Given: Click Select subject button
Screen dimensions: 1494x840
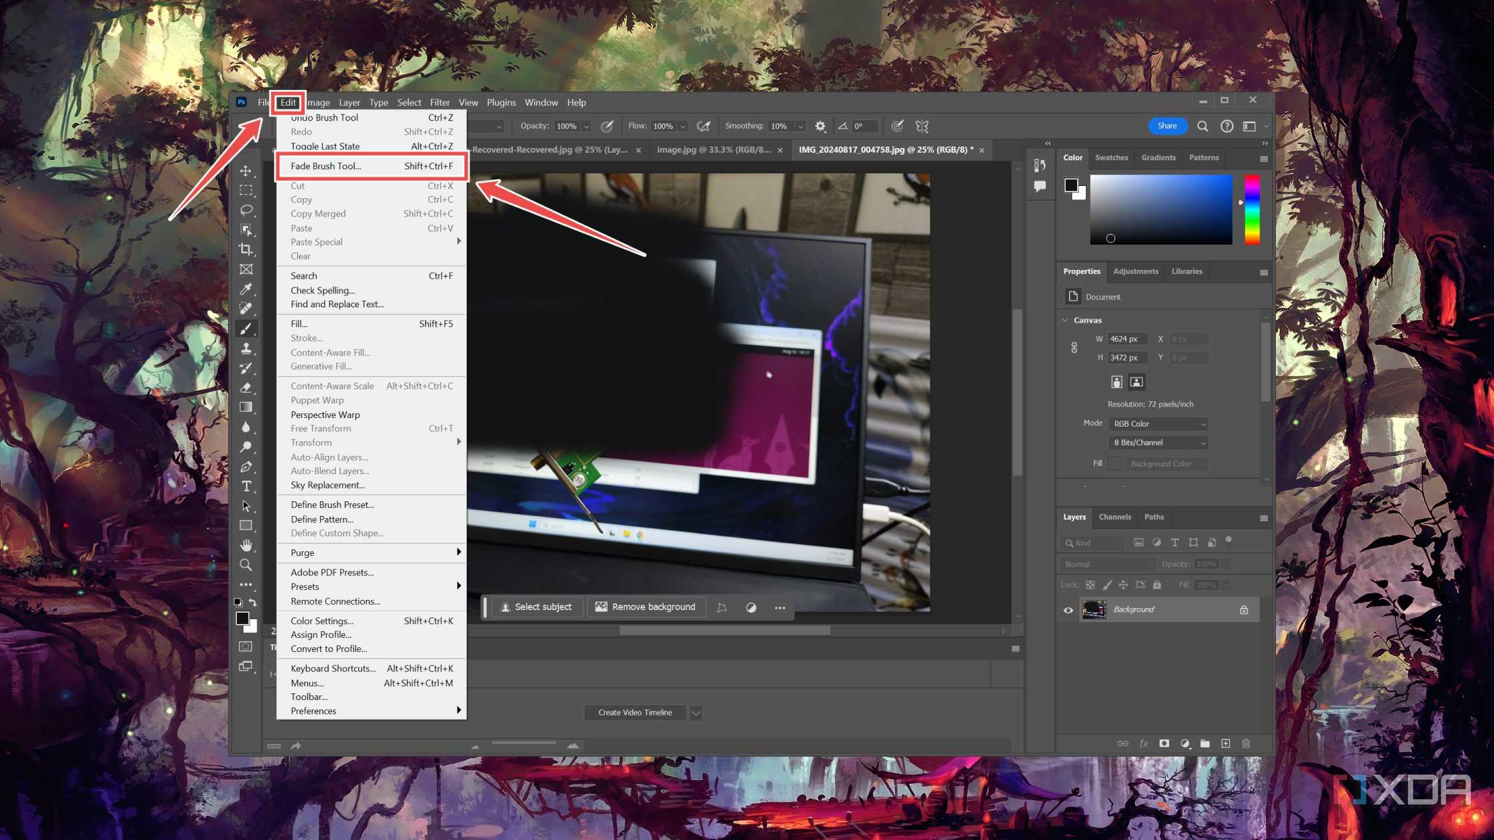Looking at the screenshot, I should [537, 607].
